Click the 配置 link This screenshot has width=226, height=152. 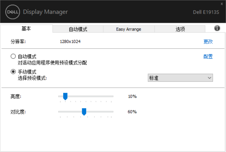click(x=208, y=57)
